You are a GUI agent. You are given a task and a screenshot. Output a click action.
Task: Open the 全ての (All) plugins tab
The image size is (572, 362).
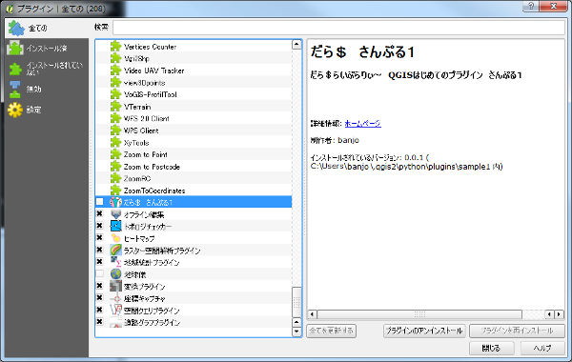point(47,28)
